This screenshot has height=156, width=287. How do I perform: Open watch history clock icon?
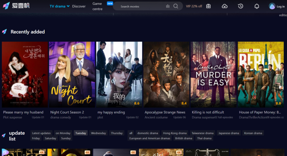240,6
